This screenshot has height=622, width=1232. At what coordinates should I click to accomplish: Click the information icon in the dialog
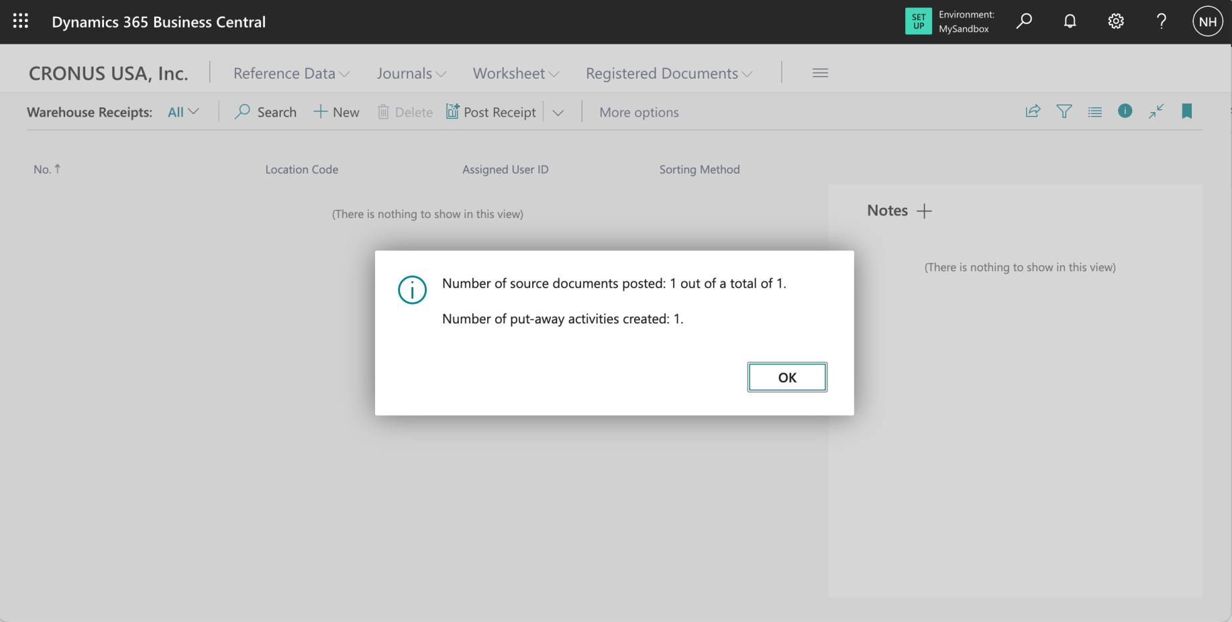[412, 290]
